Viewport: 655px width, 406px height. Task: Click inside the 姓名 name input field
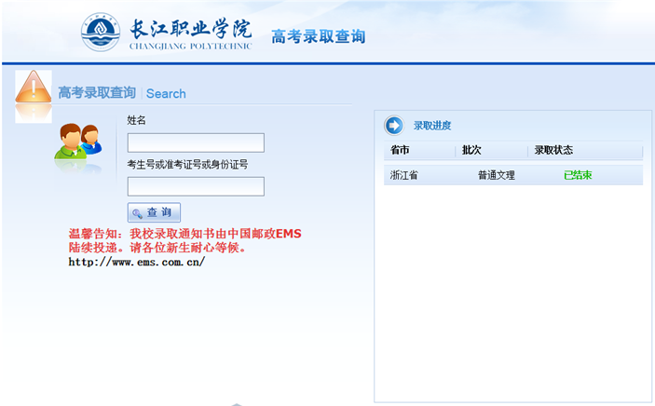click(x=196, y=142)
